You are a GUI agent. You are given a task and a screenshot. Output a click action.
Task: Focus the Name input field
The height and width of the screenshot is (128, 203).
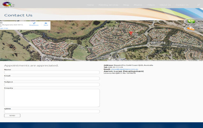(52, 72)
